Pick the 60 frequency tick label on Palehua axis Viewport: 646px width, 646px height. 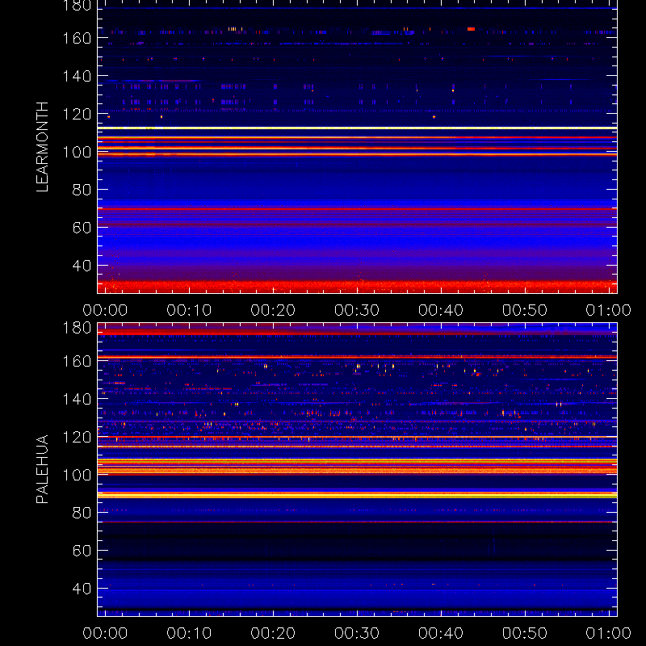click(82, 551)
